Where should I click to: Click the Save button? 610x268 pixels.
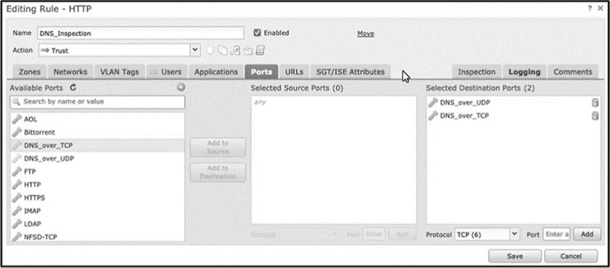coord(515,256)
